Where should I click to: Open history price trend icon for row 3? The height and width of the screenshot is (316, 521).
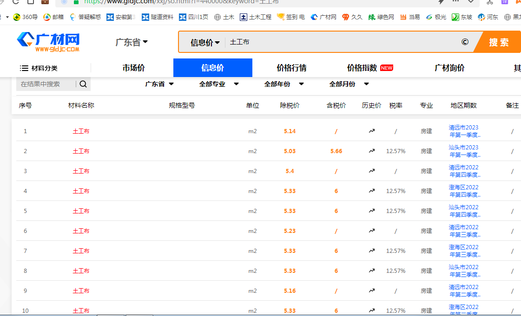point(371,171)
